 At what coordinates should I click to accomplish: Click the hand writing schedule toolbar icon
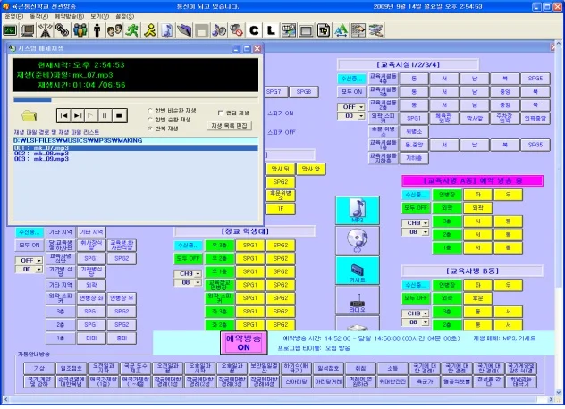click(358, 30)
